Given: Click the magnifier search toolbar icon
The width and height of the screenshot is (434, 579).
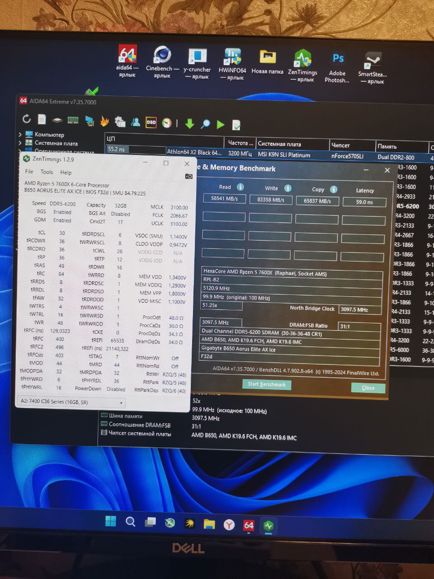Looking at the screenshot, I should pyautogui.click(x=205, y=124).
